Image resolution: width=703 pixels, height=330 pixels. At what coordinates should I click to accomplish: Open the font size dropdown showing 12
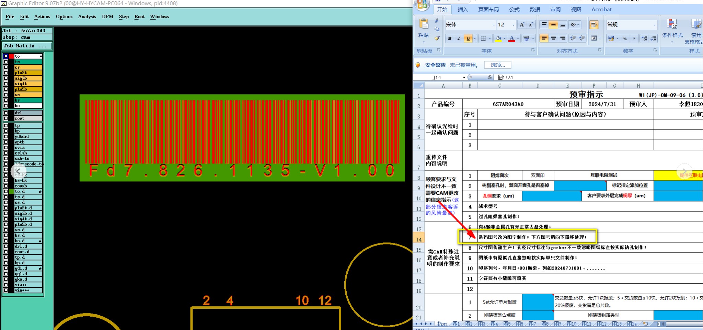pyautogui.click(x=514, y=25)
